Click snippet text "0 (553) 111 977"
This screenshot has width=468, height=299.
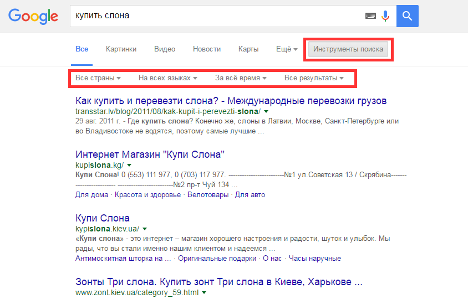click(146, 174)
